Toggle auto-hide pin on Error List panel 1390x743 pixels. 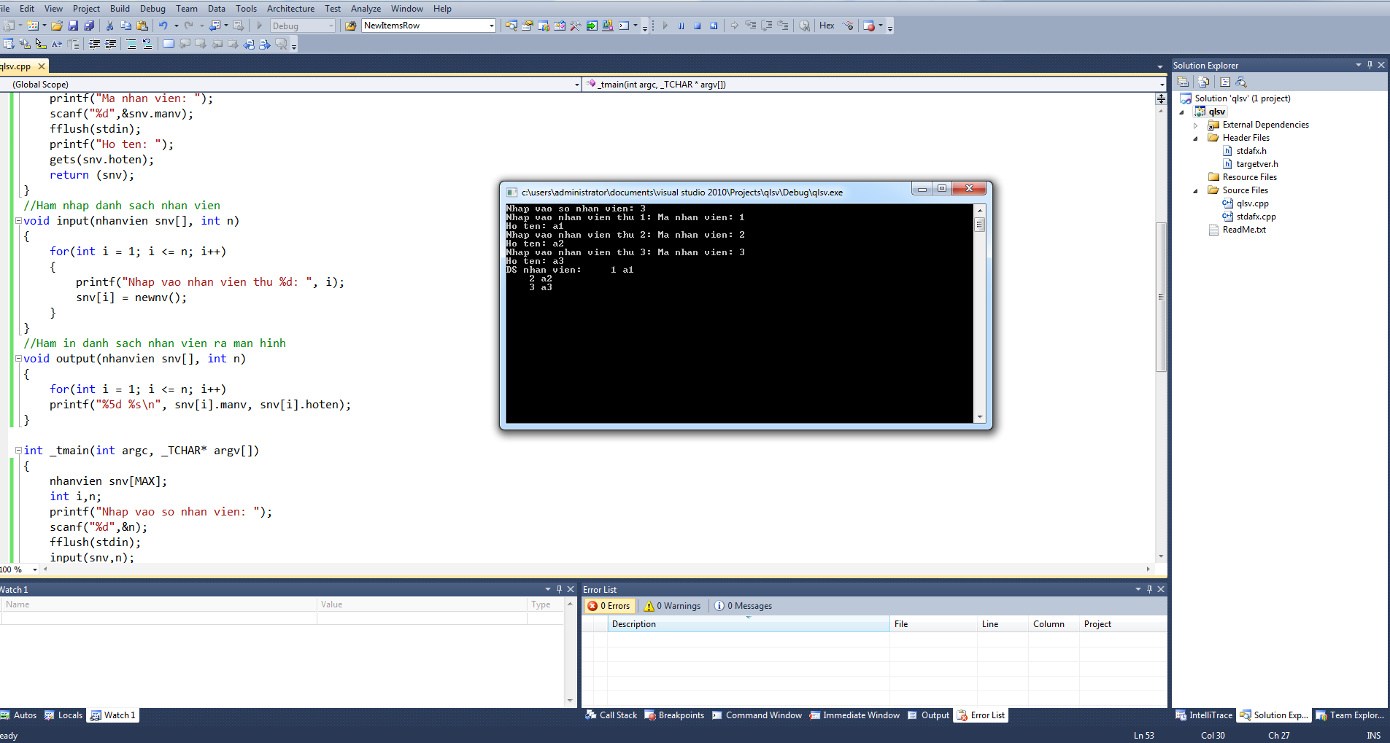1149,589
